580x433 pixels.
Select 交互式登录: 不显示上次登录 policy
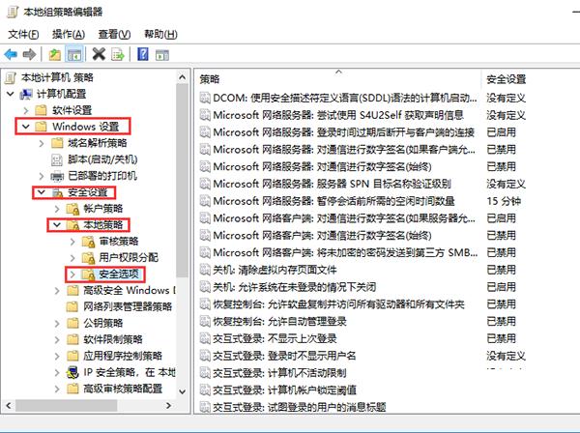(x=275, y=338)
